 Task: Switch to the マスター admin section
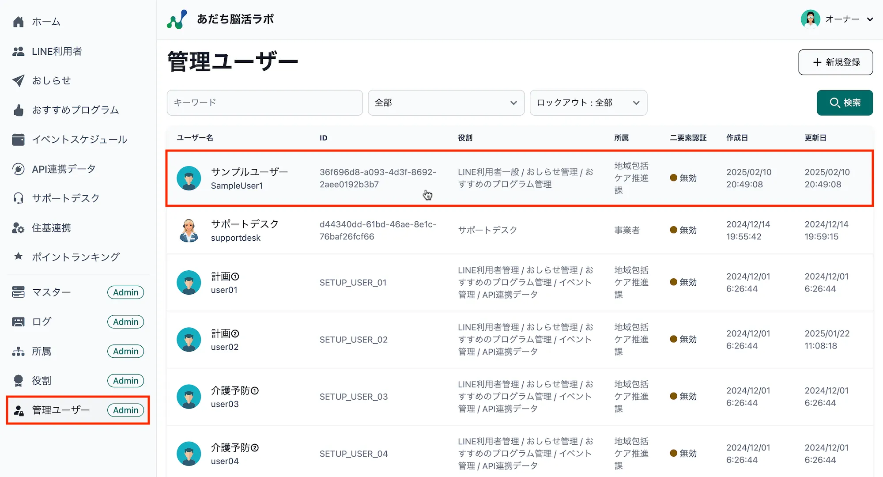pos(51,292)
